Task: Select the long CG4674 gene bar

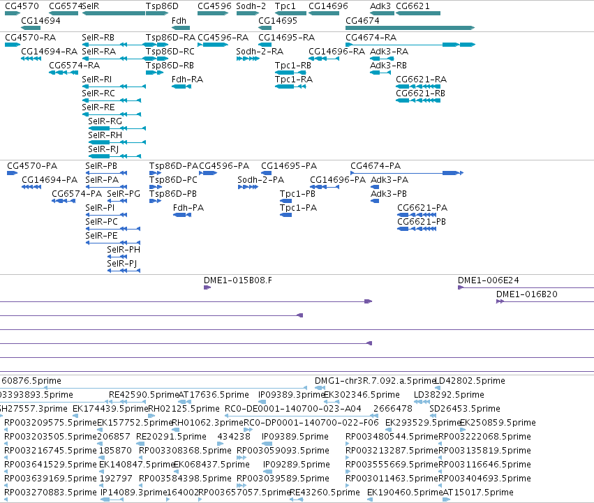Action: pyautogui.click(x=410, y=28)
